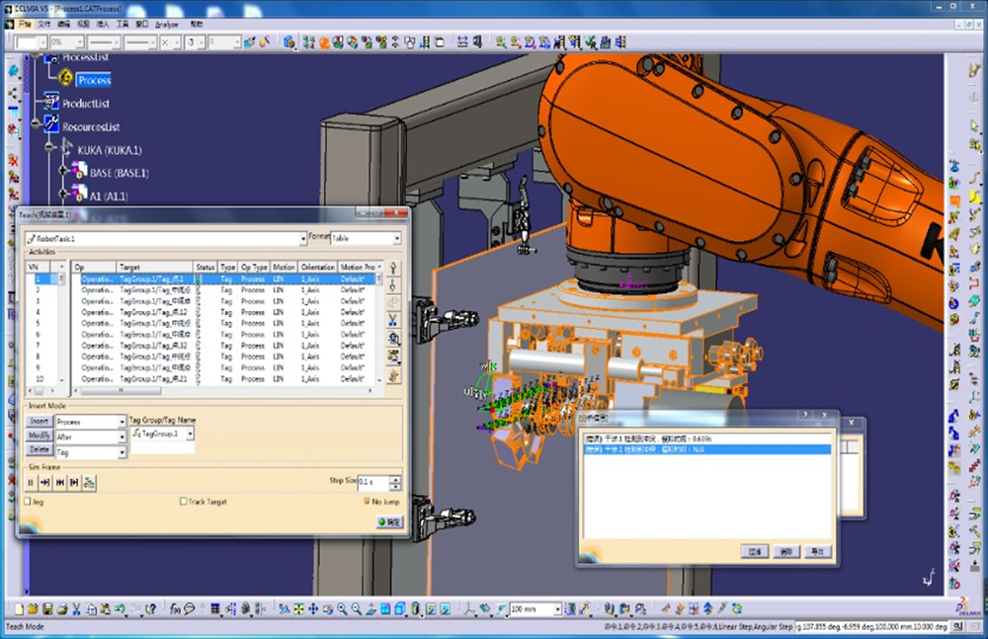This screenshot has height=639, width=988.
Task: Pause the simulation in Sim Frame
Action: [31, 483]
